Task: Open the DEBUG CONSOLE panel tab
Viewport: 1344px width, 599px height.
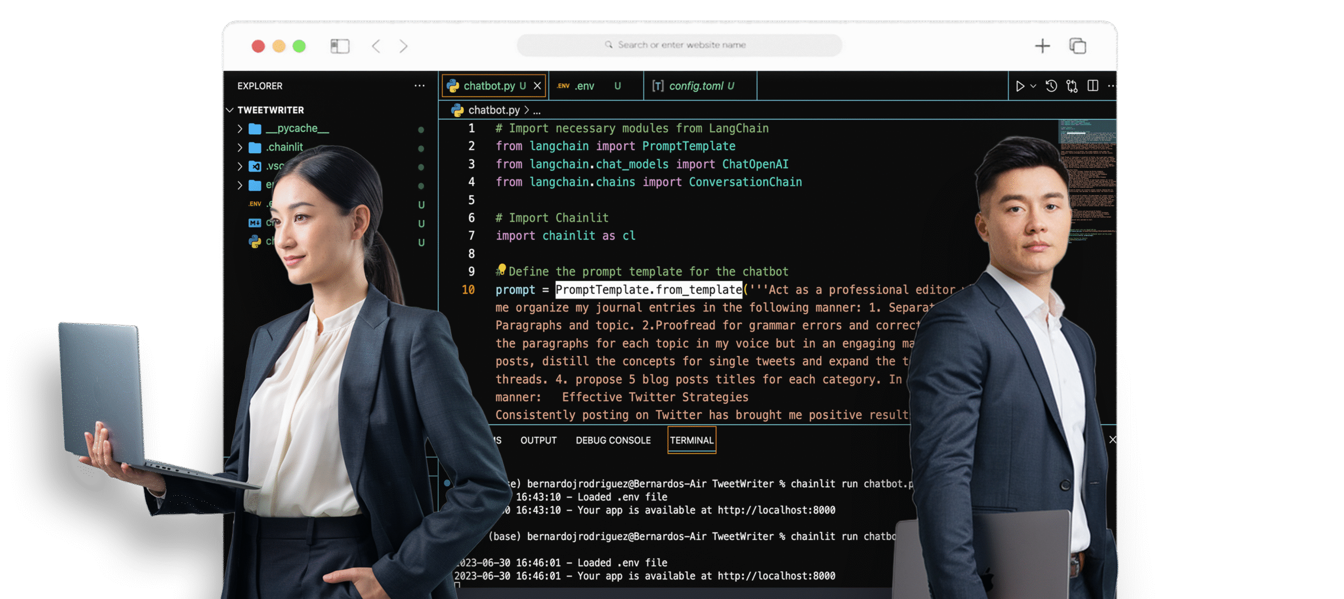Action: coord(613,441)
